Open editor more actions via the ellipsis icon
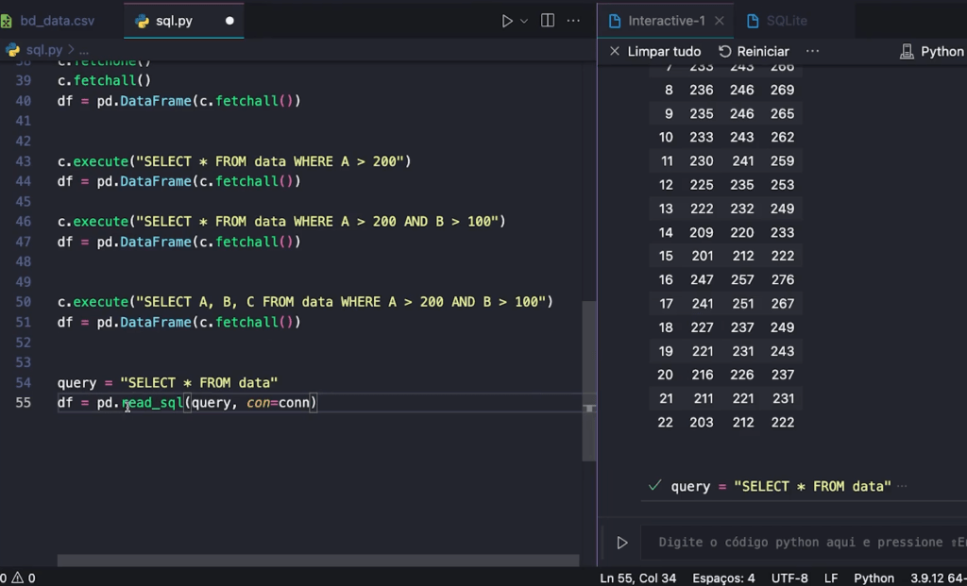This screenshot has width=967, height=586. pos(573,19)
